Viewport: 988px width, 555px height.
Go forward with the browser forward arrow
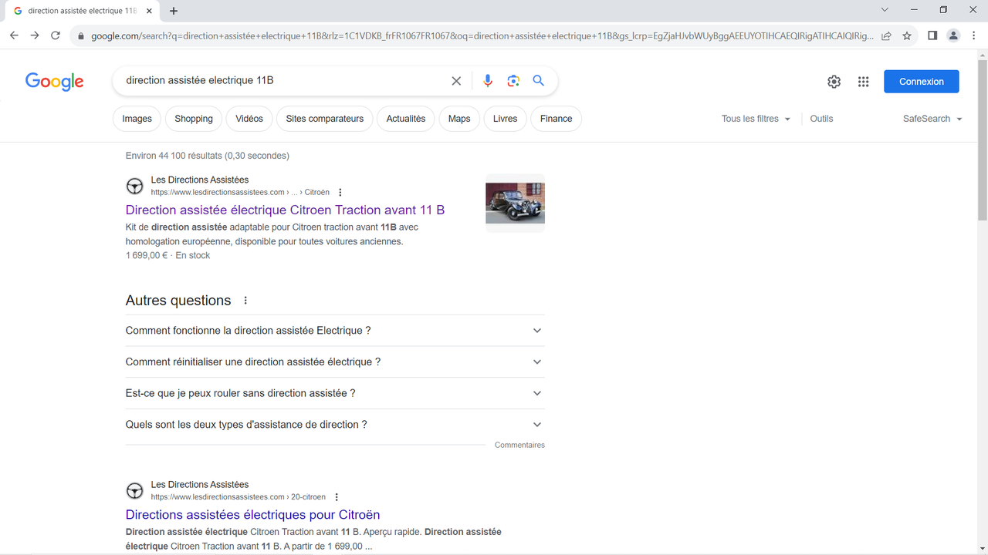tap(35, 35)
